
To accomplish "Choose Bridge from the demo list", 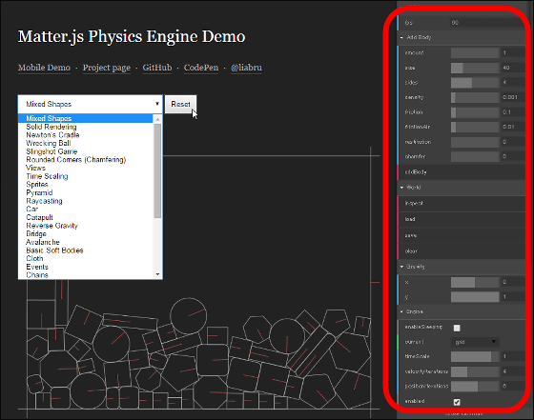I will [86, 233].
